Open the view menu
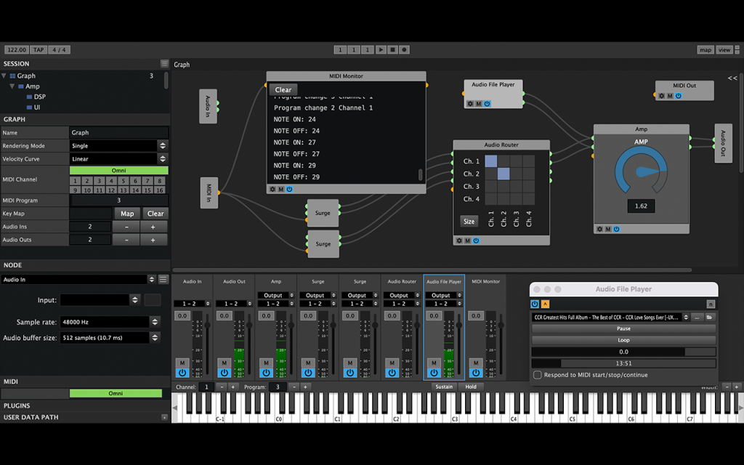Image resolution: width=744 pixels, height=465 pixels. (724, 50)
